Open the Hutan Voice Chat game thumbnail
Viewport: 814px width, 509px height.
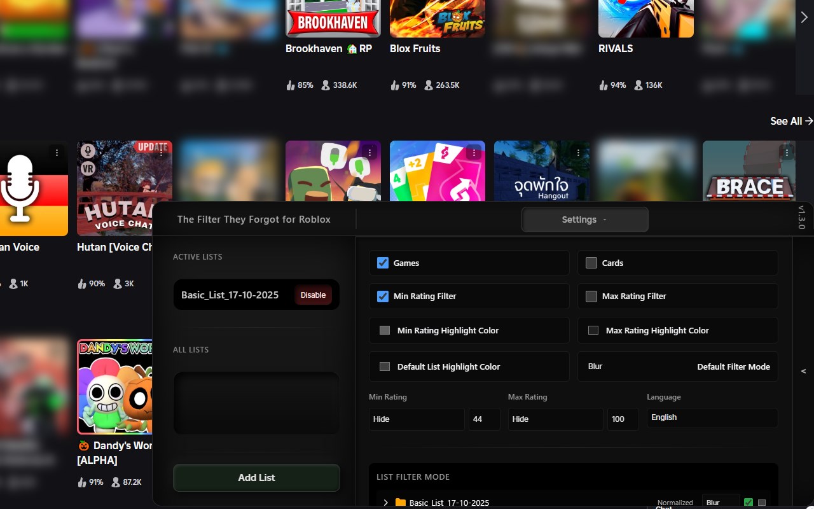pos(125,188)
